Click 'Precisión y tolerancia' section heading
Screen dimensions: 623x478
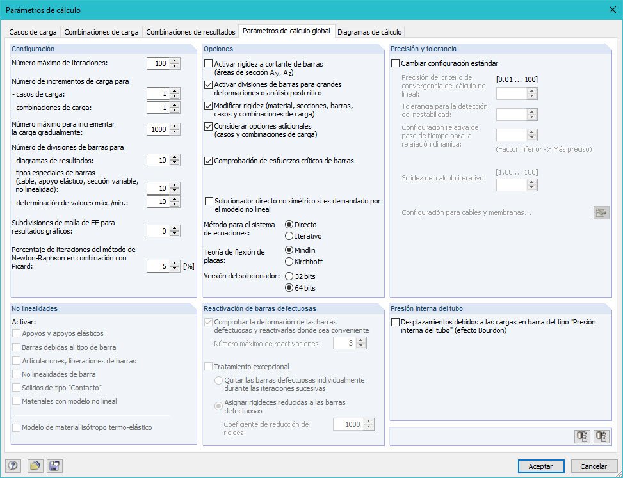click(423, 49)
